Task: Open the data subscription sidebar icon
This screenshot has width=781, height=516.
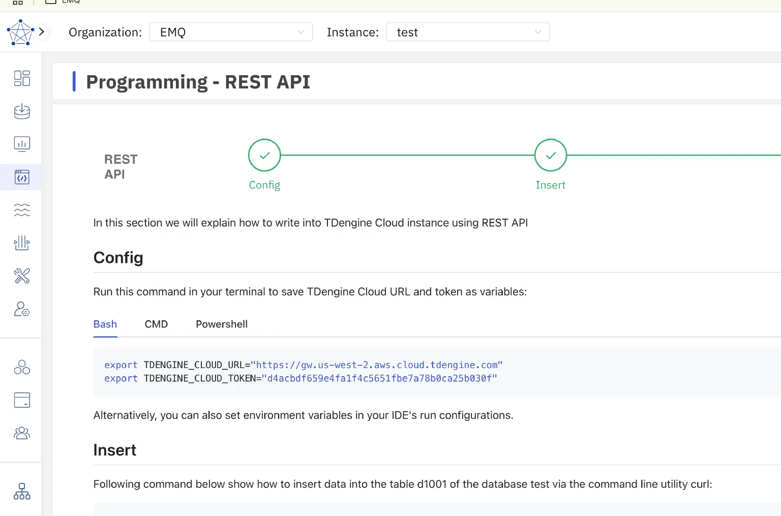Action: [22, 243]
